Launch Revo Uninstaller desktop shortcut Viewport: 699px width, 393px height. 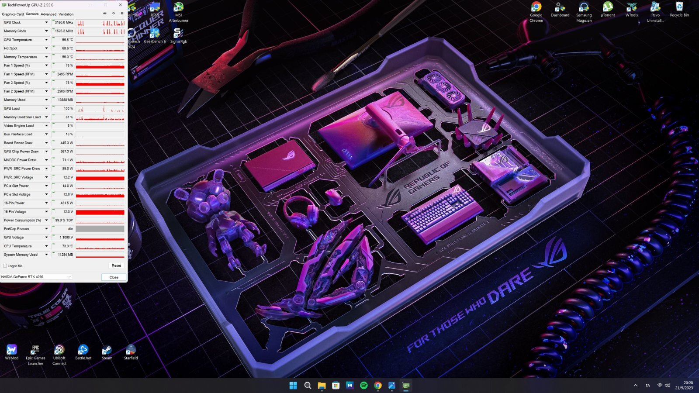[655, 12]
